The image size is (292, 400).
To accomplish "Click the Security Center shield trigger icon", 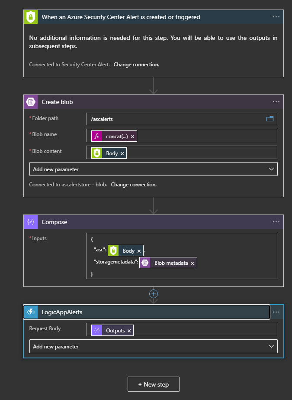I will [31, 17].
